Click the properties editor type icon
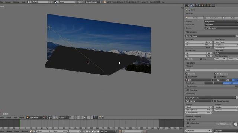 [187, 6]
